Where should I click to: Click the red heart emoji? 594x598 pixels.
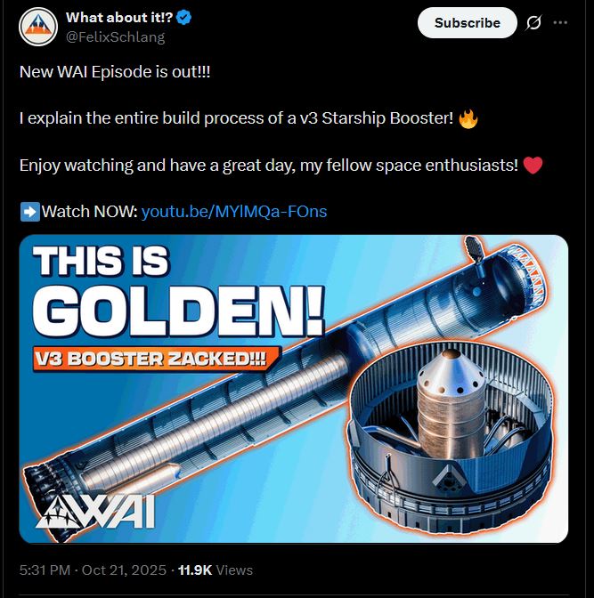pos(533,166)
